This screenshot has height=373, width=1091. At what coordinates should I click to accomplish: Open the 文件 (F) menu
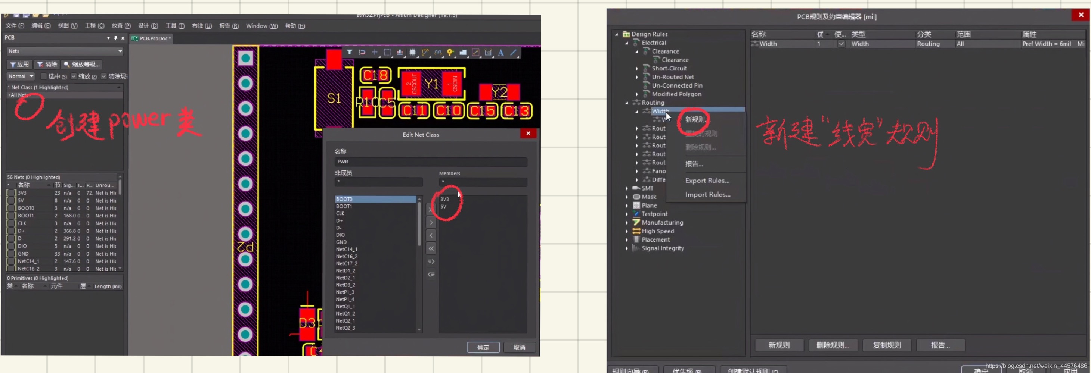pos(15,26)
